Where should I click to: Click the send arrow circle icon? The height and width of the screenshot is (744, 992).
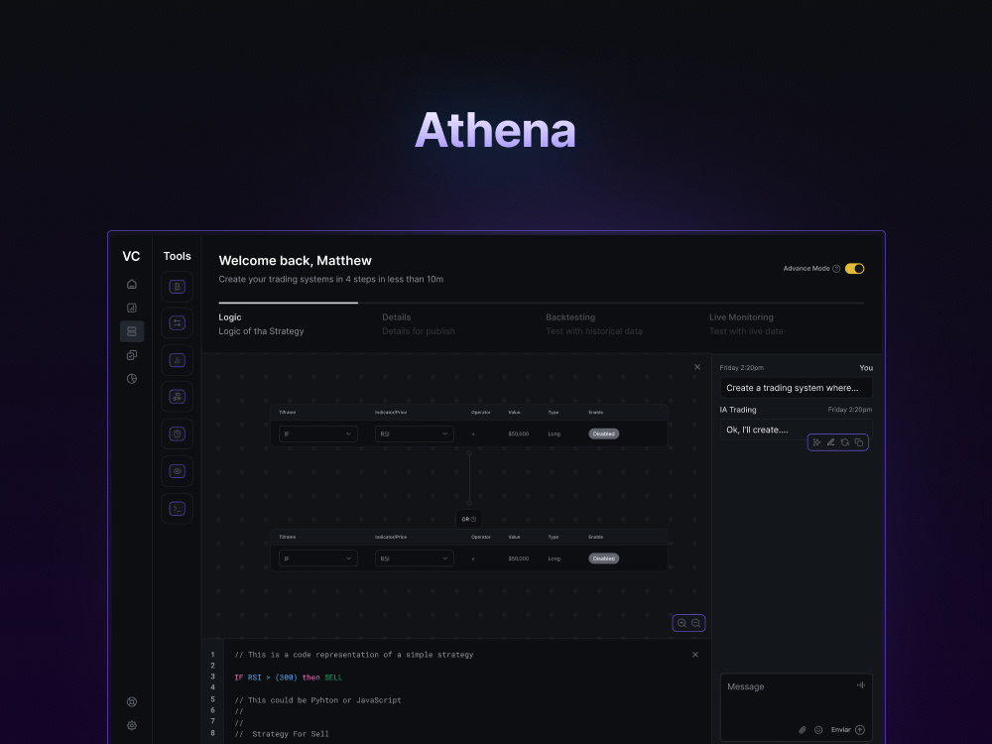tap(860, 730)
